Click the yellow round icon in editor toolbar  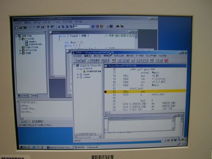(x=101, y=26)
